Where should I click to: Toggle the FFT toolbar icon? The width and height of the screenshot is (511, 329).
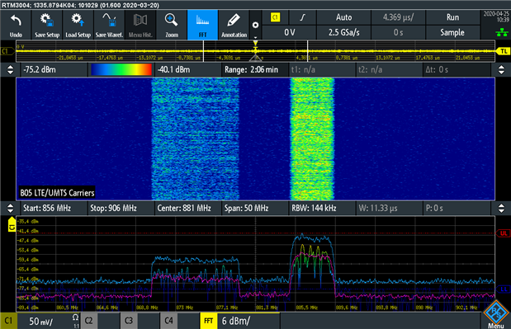coord(203,25)
